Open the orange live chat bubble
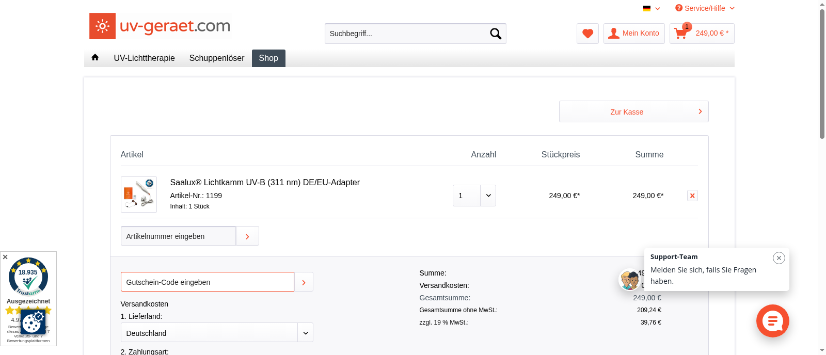 pos(772,321)
